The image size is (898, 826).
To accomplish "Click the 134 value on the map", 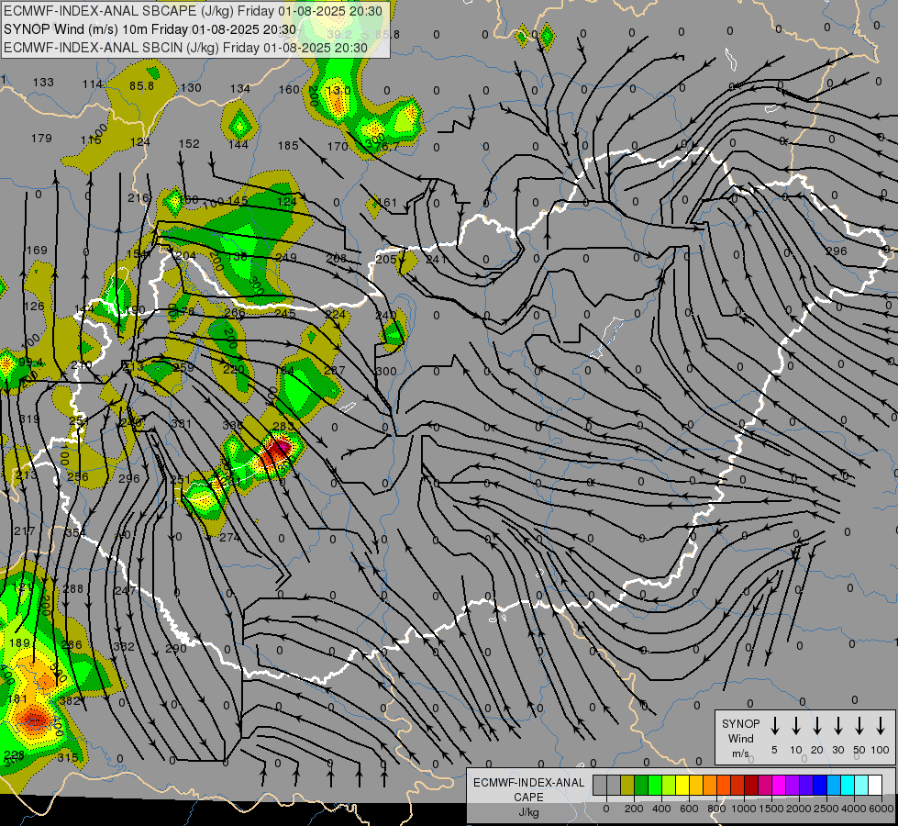I will [x=240, y=88].
